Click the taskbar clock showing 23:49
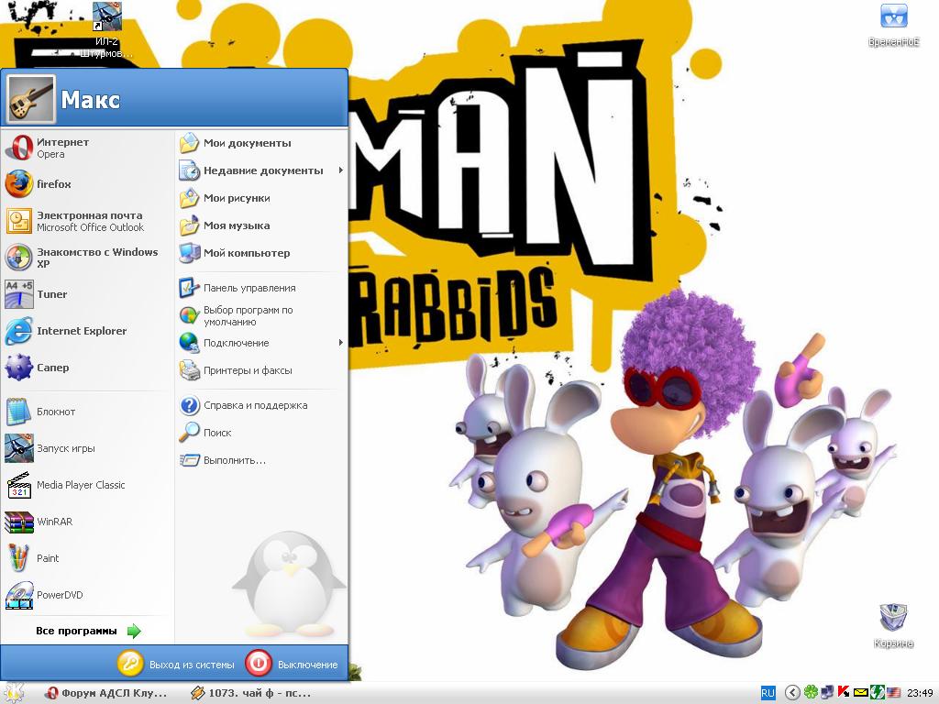The height and width of the screenshot is (704, 939). coord(919,693)
